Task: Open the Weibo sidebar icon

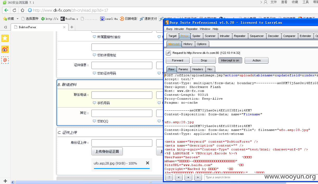Action: (5, 49)
